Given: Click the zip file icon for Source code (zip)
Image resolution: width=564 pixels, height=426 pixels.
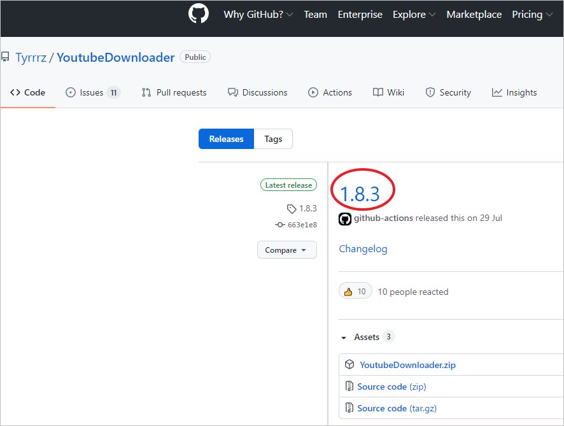Looking at the screenshot, I should tap(349, 387).
